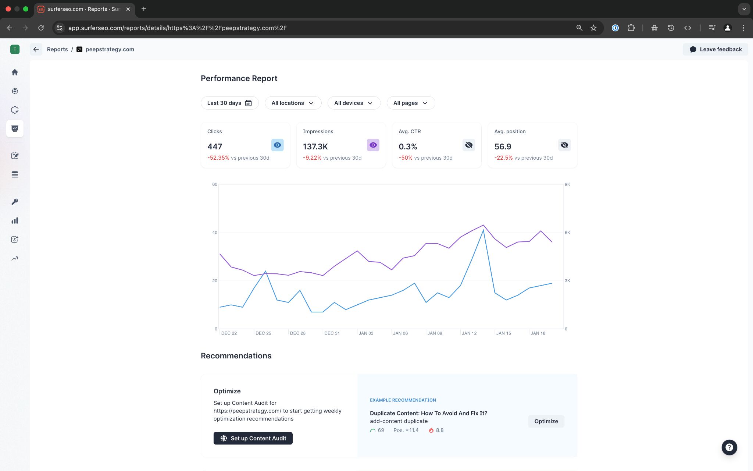This screenshot has width=753, height=471.
Task: Click the trending arrow icon in sidebar
Action: click(15, 258)
